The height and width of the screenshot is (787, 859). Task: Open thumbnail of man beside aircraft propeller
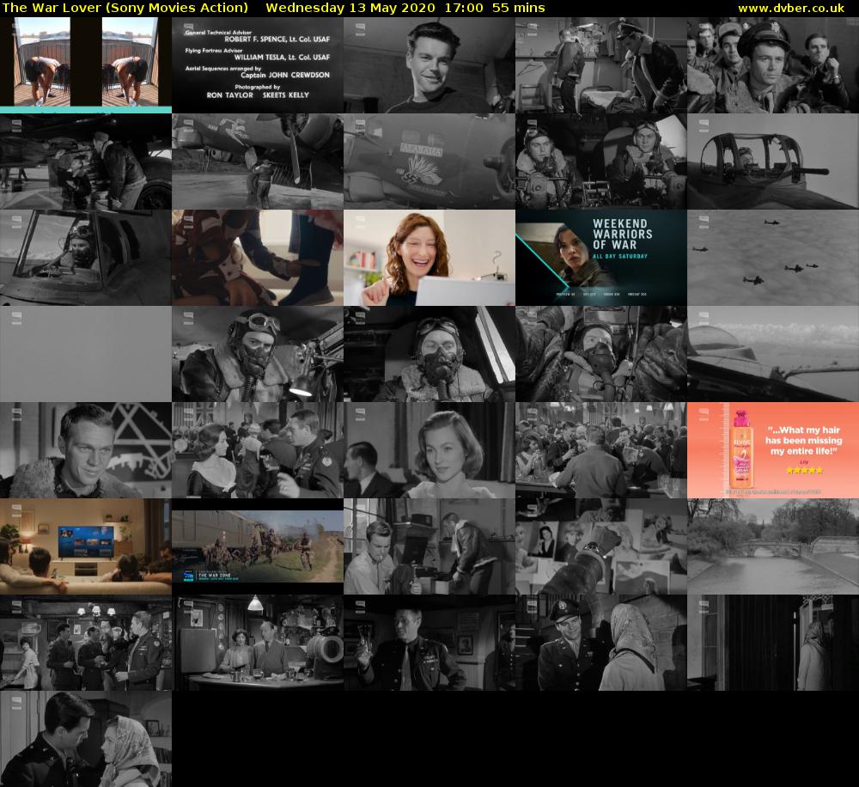click(x=258, y=162)
